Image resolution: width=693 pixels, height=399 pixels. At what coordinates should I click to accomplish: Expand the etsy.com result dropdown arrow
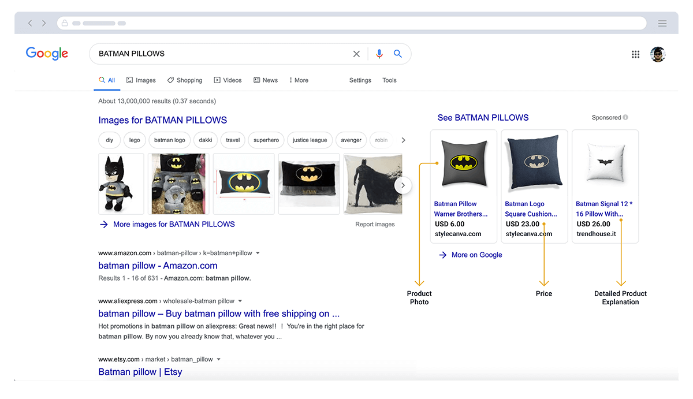coord(218,359)
